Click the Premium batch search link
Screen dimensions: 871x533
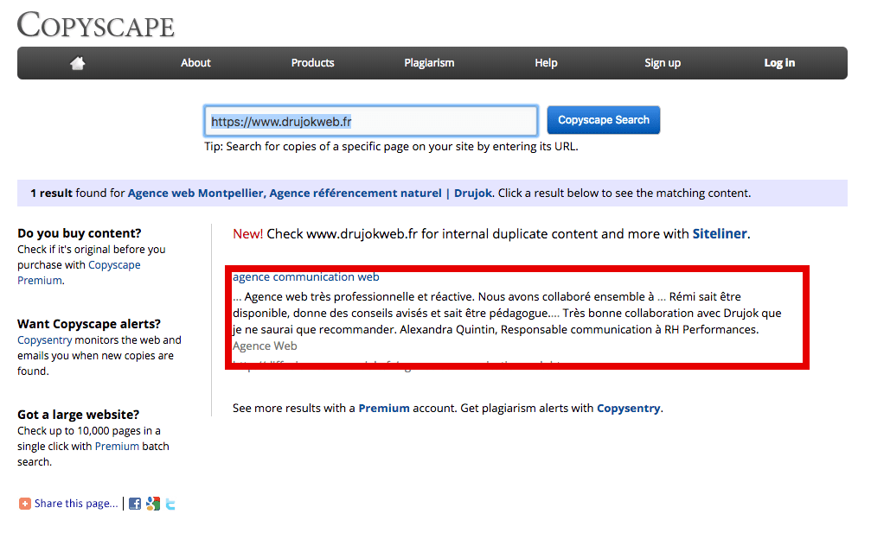point(117,447)
